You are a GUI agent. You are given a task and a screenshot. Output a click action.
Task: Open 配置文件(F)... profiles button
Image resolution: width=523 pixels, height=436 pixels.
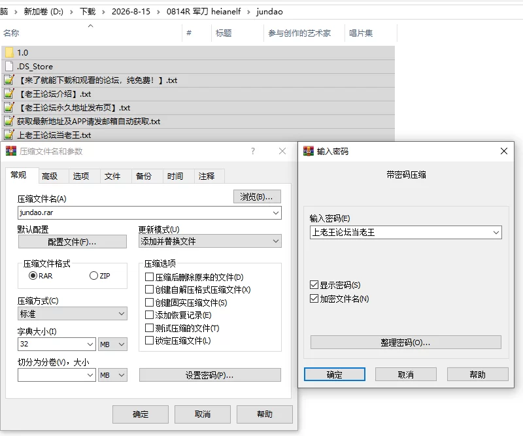tap(73, 241)
